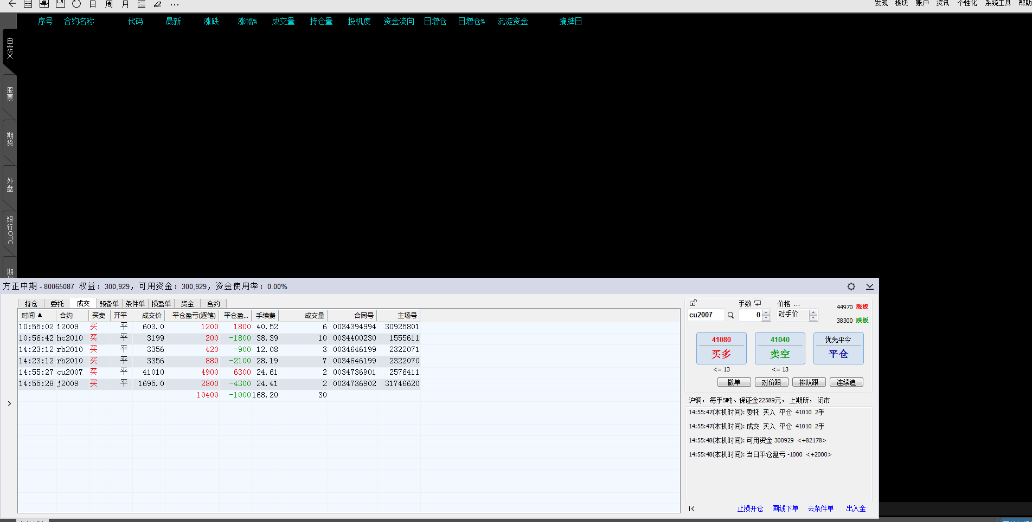Screen dimensions: 1032x522
Task: Click the 撤单 cancel order button
Action: click(x=734, y=382)
